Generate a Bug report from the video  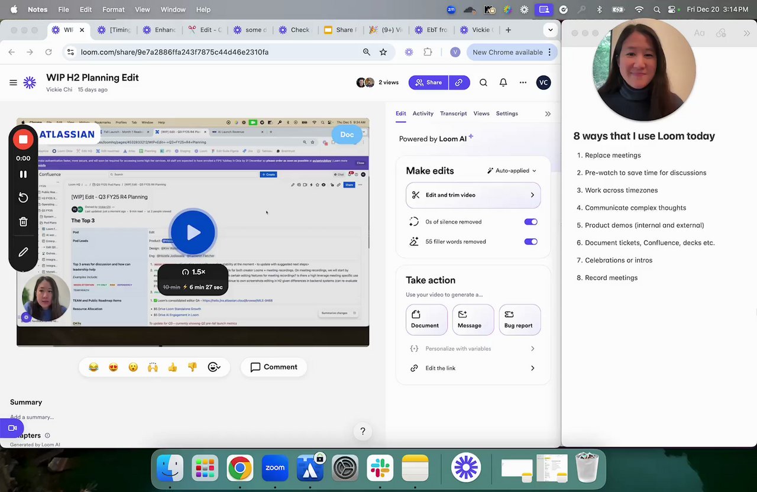click(520, 319)
